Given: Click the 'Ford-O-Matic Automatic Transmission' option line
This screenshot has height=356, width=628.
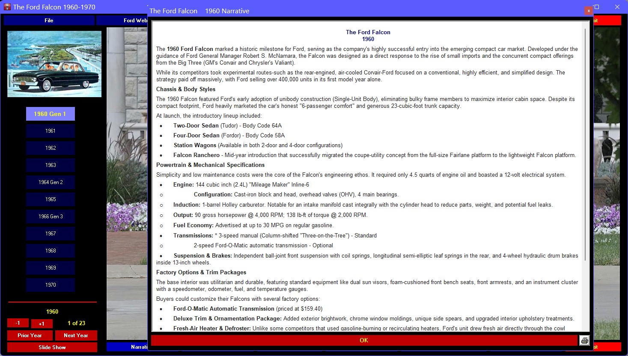Looking at the screenshot, I should (248, 309).
